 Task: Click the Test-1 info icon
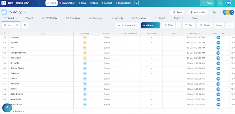pyautogui.click(x=21, y=12)
